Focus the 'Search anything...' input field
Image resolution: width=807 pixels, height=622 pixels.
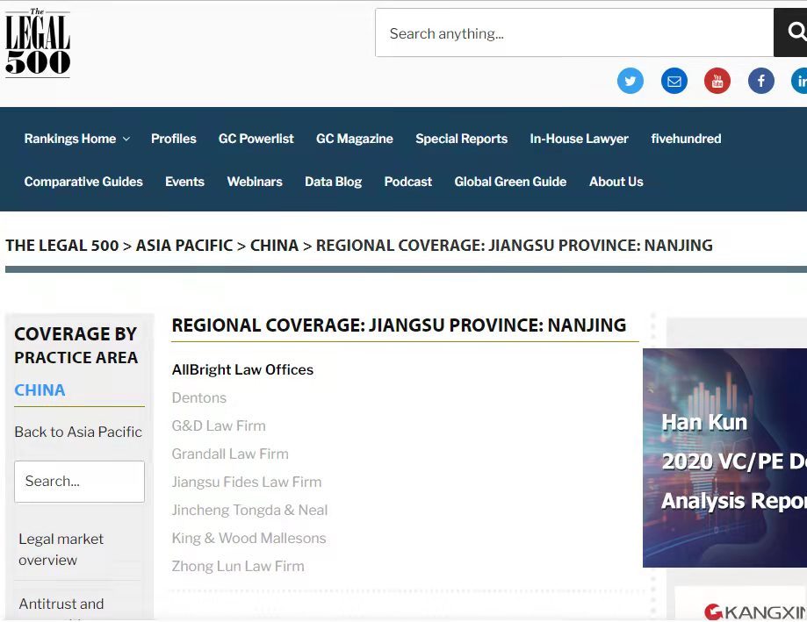(574, 32)
